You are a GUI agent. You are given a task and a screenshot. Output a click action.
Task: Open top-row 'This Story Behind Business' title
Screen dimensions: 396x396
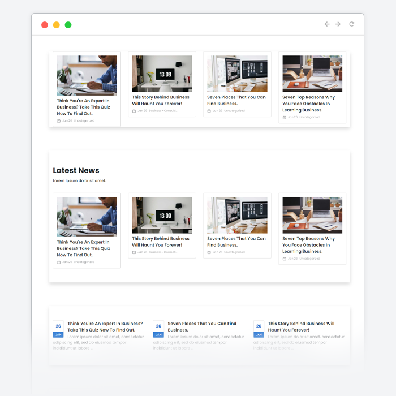click(161, 100)
